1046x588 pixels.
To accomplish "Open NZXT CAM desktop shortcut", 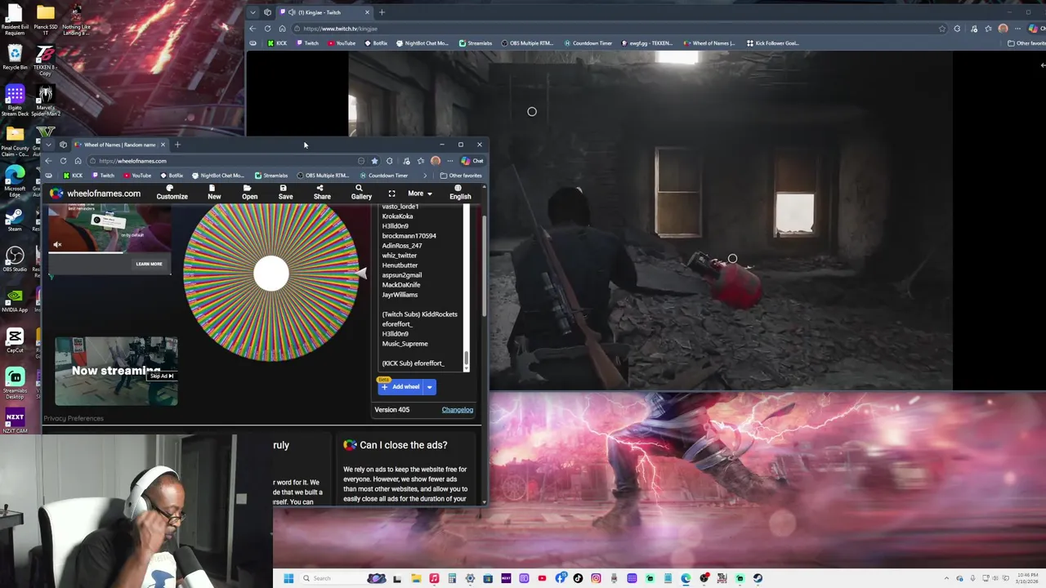I will pos(15,421).
